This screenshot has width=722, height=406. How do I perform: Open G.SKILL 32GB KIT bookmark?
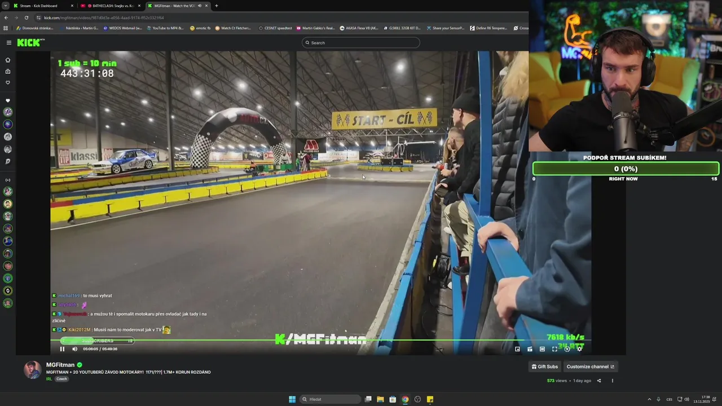[x=402, y=28]
